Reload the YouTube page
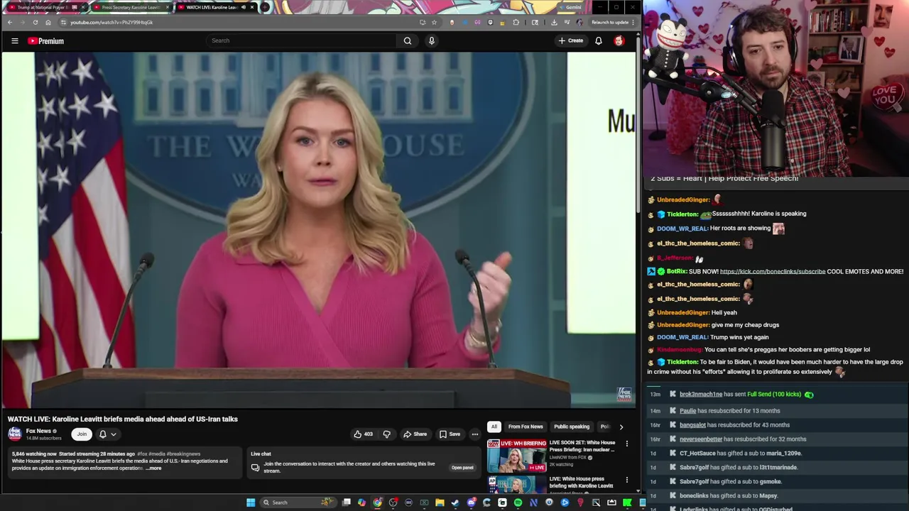Screen dimensions: 909x511 [x=36, y=22]
